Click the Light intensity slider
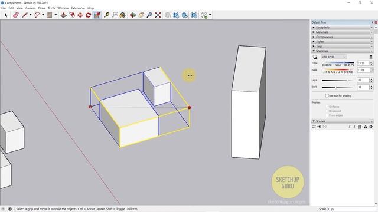 pos(338,80)
